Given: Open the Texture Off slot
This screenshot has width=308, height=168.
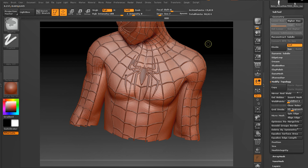Looking at the screenshot, I should [11, 73].
